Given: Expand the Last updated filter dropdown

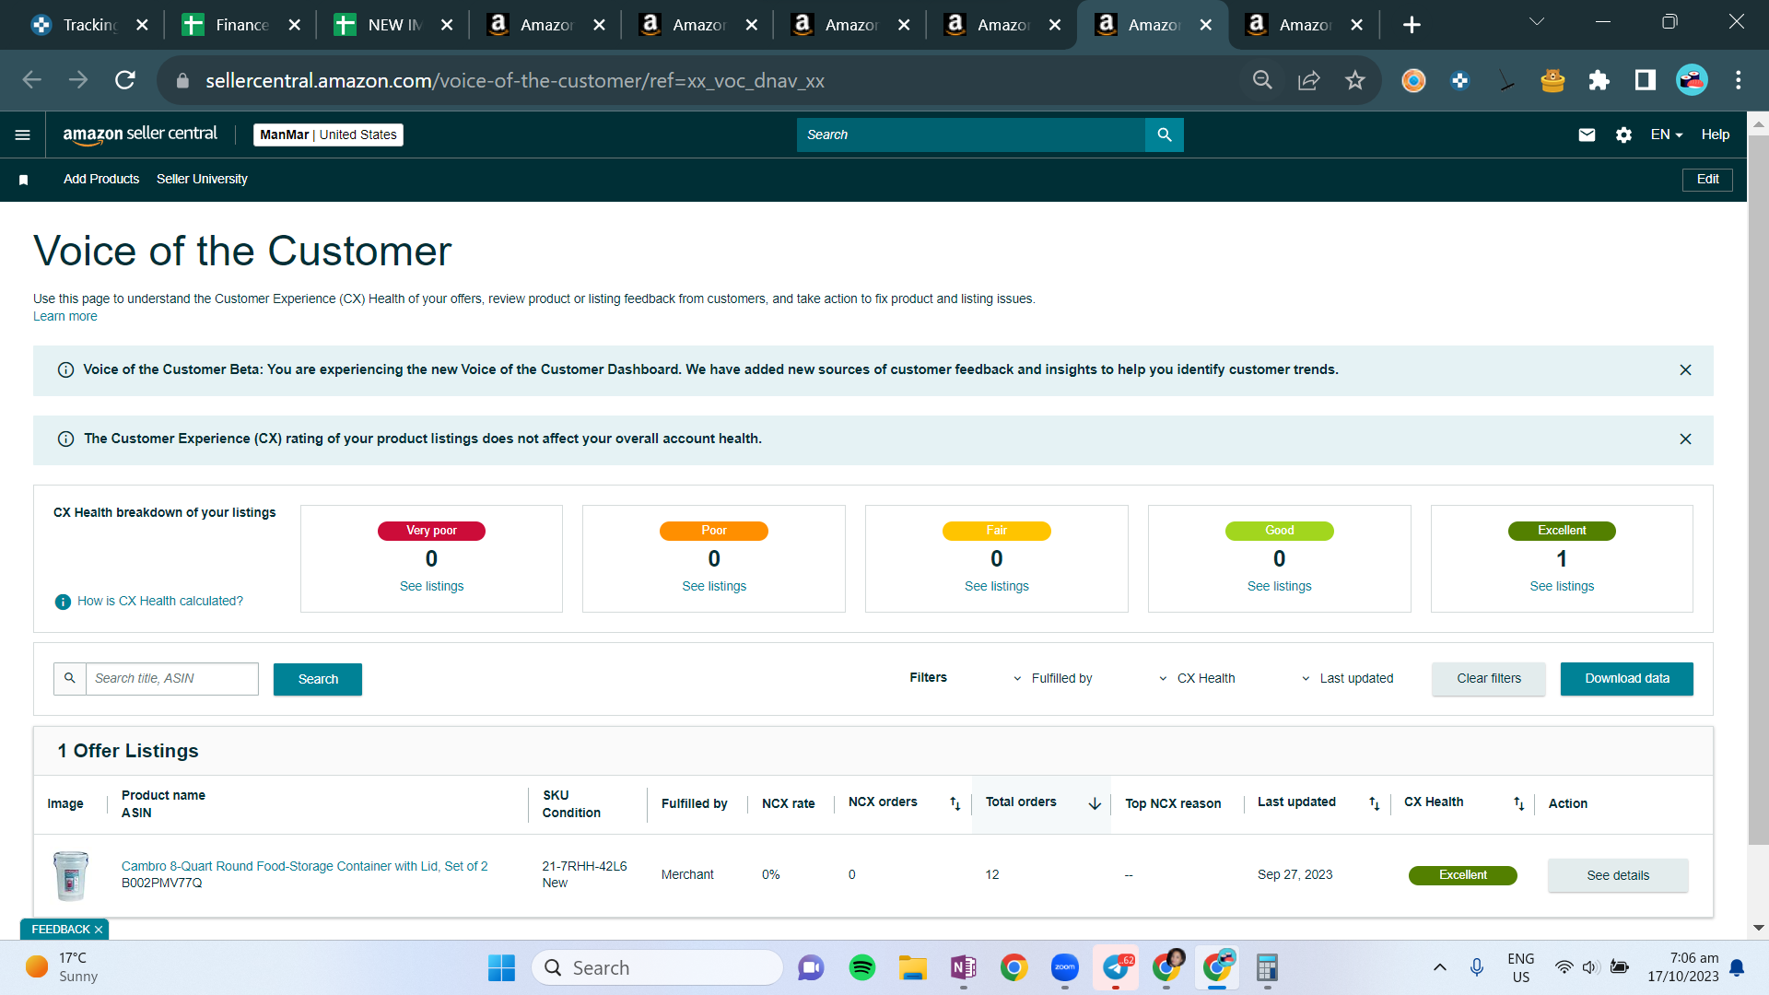Looking at the screenshot, I should [1347, 679].
